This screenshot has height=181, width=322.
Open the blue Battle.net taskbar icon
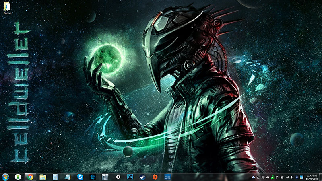[x=93, y=177]
